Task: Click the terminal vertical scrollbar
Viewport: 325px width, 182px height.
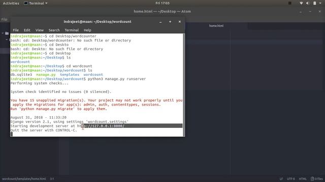Action: (x=184, y=84)
